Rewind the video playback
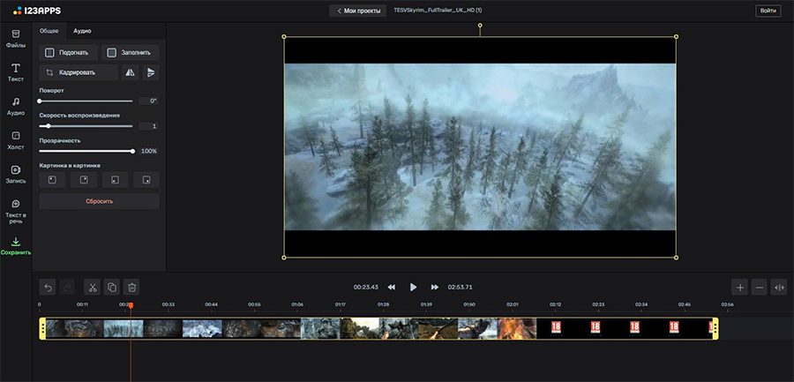This screenshot has width=794, height=382. click(x=392, y=288)
